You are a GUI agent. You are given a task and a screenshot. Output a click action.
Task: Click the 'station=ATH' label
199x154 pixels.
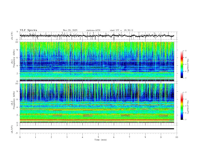[93, 30]
